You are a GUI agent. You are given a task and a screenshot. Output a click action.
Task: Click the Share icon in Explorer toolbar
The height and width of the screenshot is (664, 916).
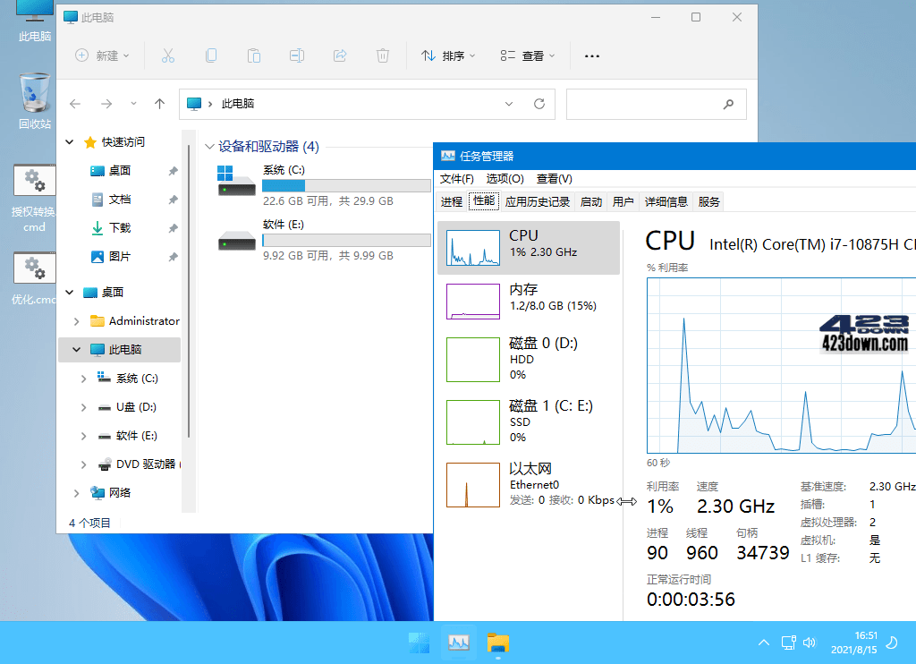339,55
